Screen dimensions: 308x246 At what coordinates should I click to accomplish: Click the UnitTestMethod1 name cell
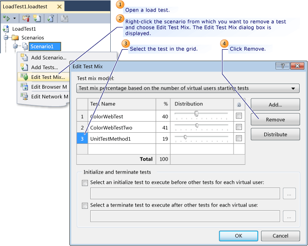click(122, 139)
